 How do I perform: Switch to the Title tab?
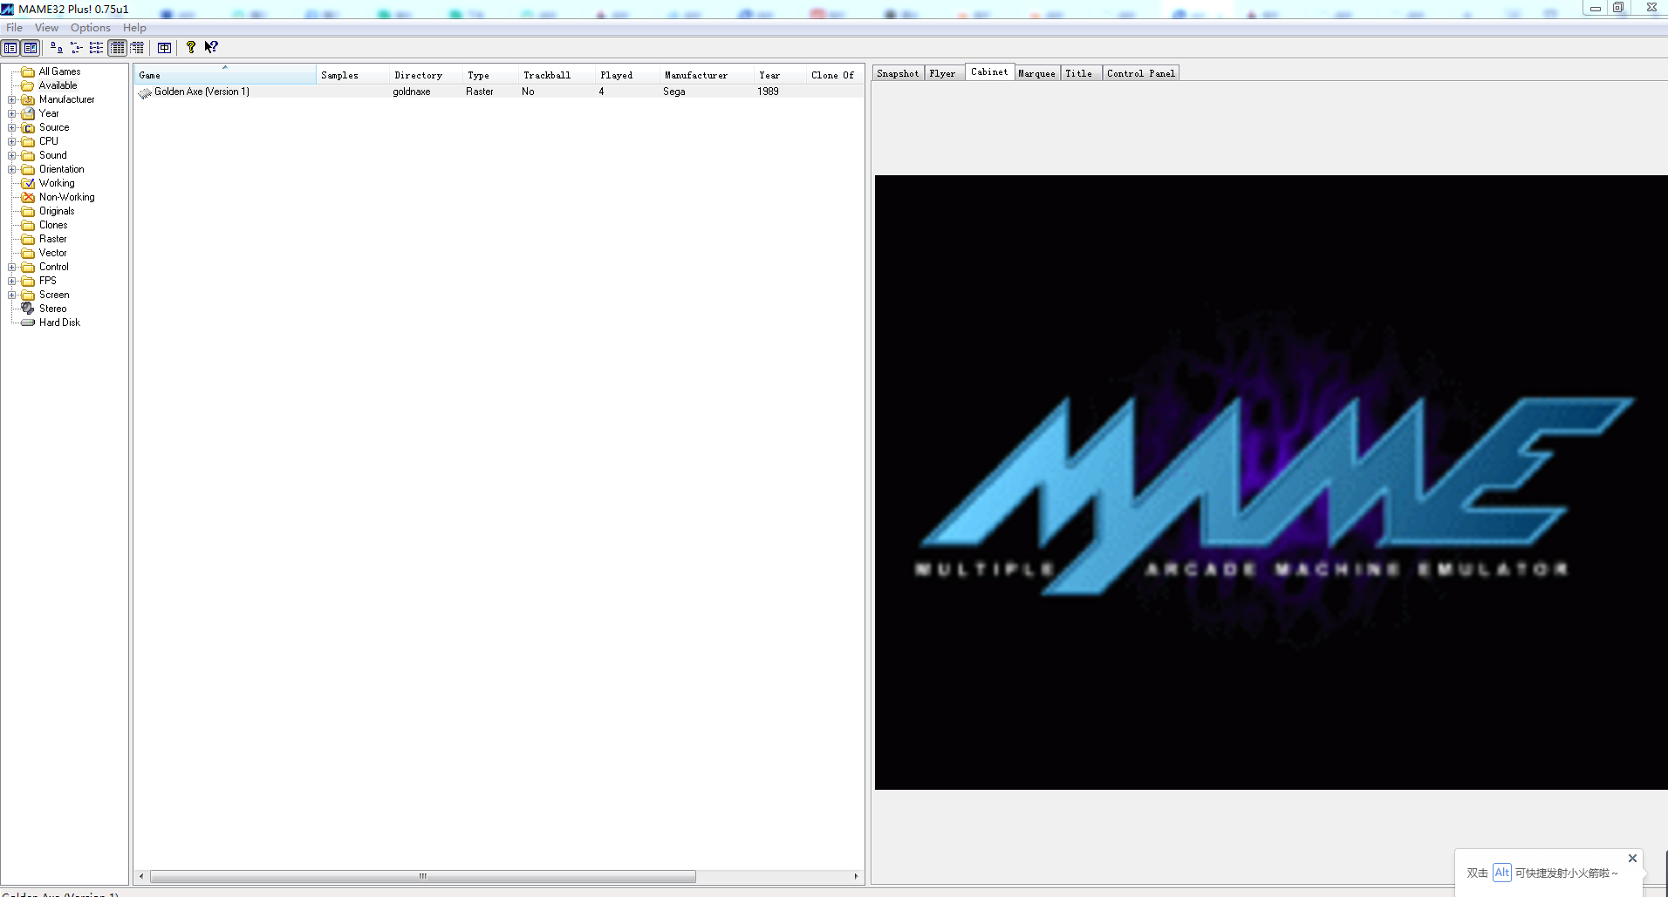[1079, 73]
